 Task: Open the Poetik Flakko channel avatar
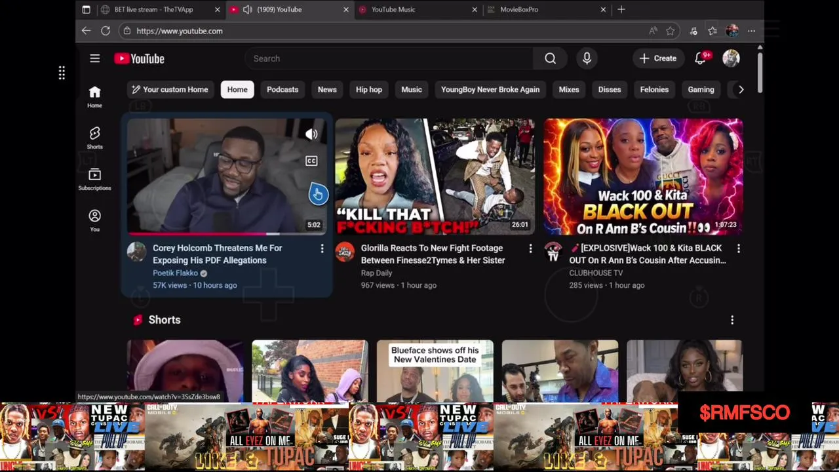pos(136,252)
